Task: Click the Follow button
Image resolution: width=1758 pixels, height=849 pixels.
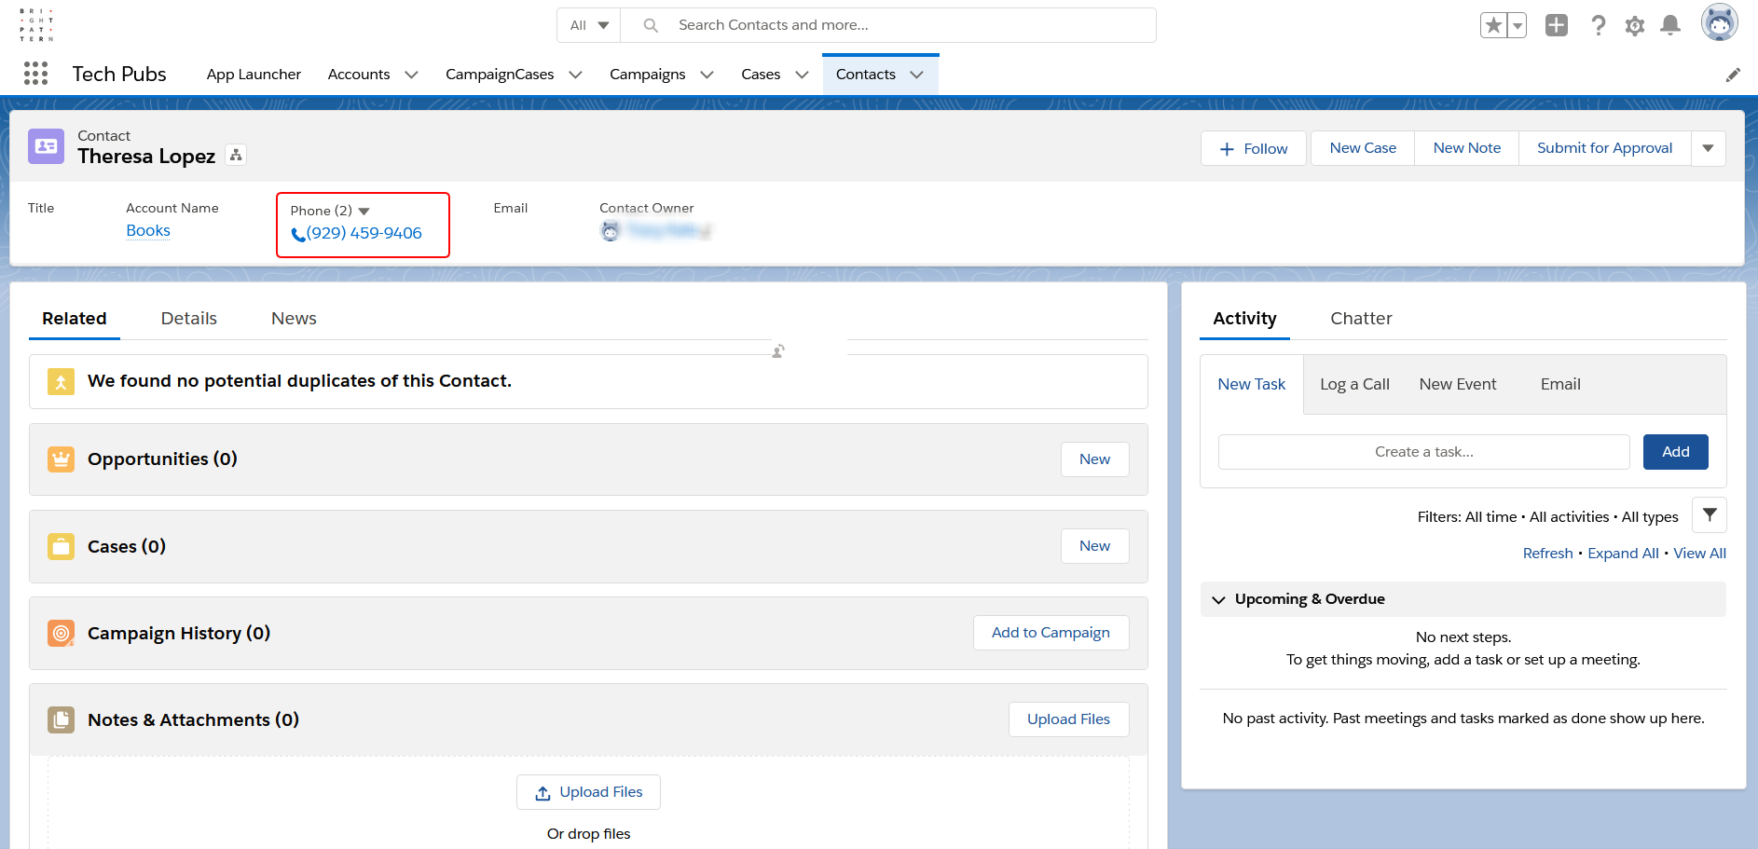Action: (x=1254, y=149)
